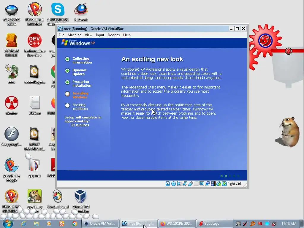Close the mce VirtualBox window
The width and height of the screenshot is (304, 228).
tap(243, 29)
